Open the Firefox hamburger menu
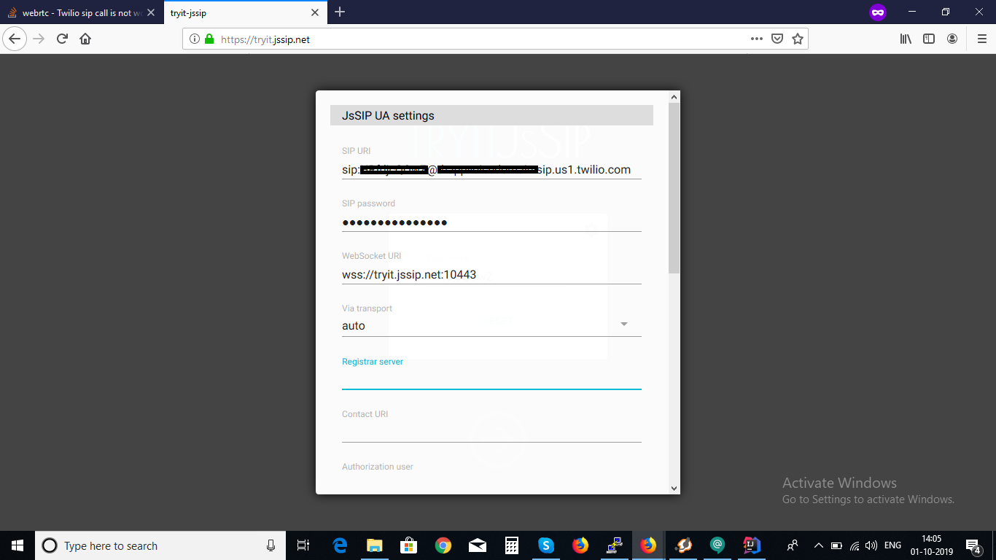This screenshot has height=560, width=996. coord(981,39)
